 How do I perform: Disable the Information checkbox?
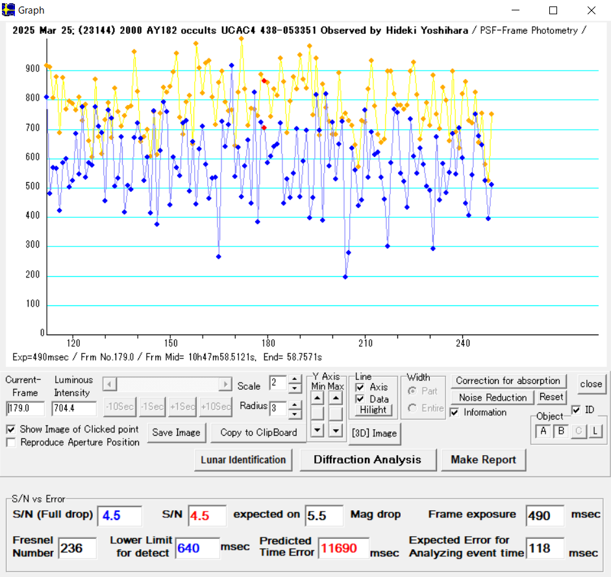pos(455,412)
